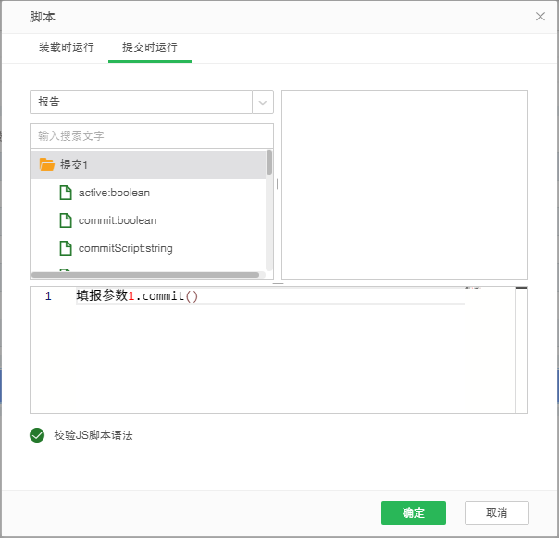Expand the 报告 dropdown arrow
The height and width of the screenshot is (538, 559).
click(263, 102)
